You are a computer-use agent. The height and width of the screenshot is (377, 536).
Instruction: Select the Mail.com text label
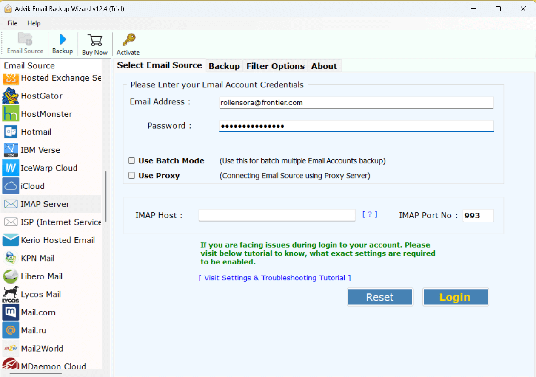(x=38, y=312)
